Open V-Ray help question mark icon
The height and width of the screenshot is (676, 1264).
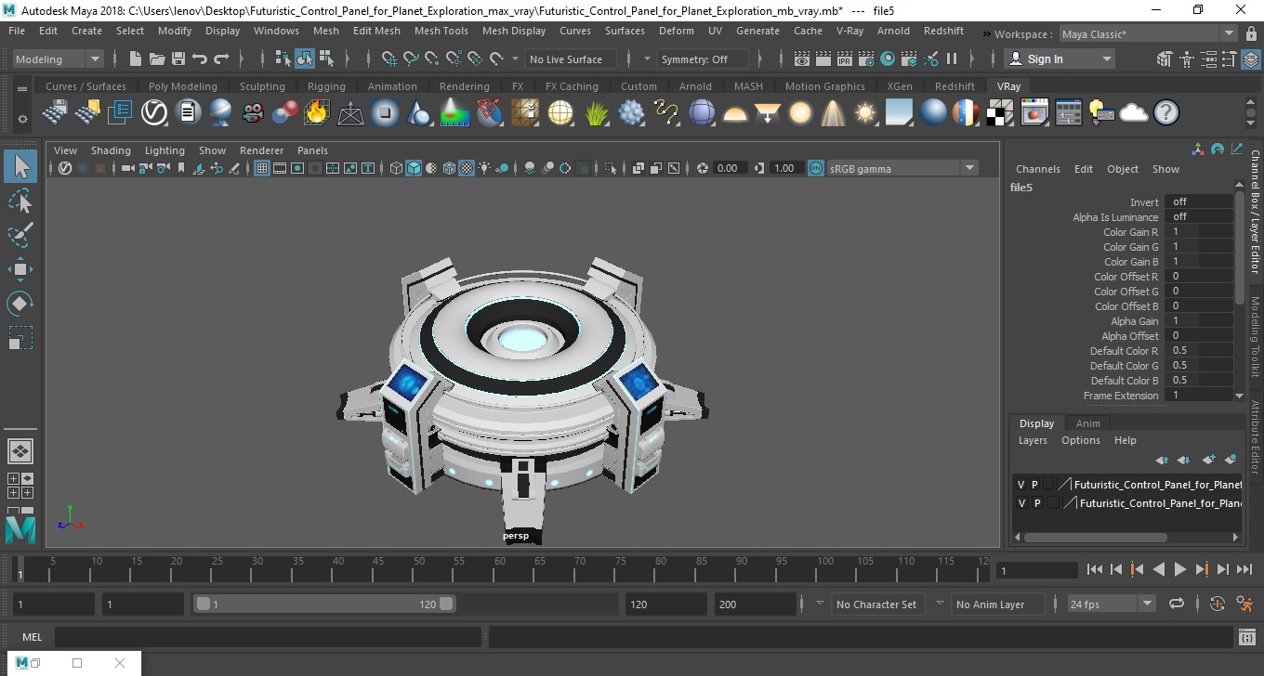click(1166, 113)
